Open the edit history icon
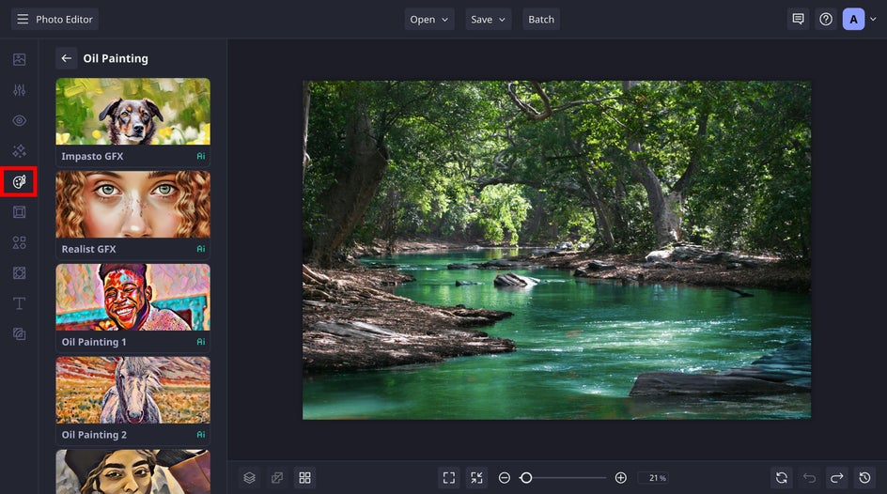This screenshot has height=494, width=887. pyautogui.click(x=865, y=478)
